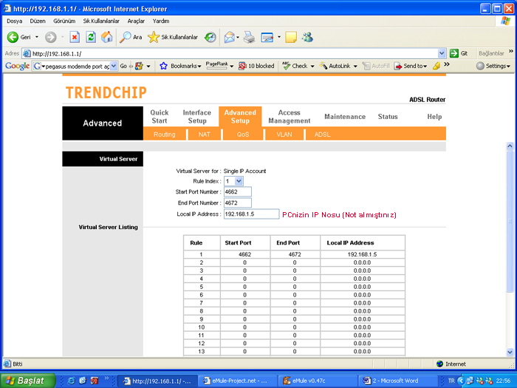The height and width of the screenshot is (388, 517).
Task: Click the Print icon
Action: click(250, 37)
